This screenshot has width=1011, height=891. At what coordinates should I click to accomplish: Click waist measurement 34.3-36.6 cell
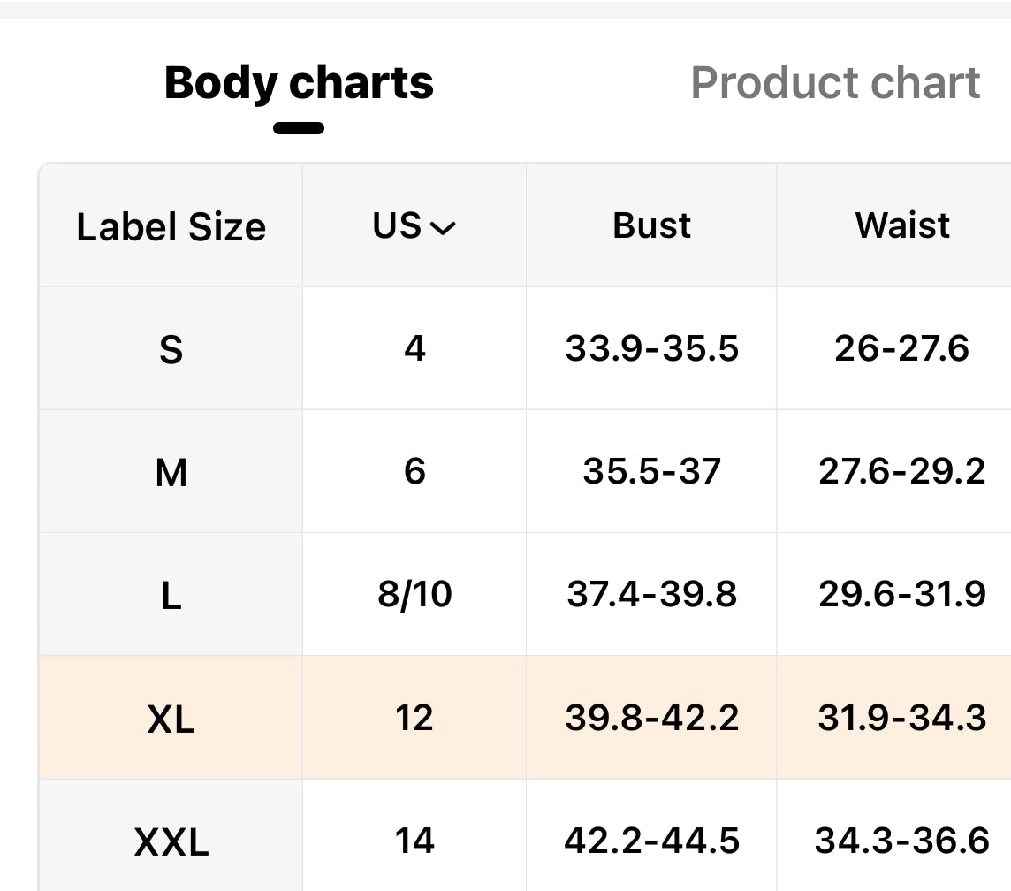point(901,840)
